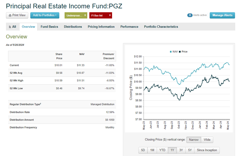The height and width of the screenshot is (156, 241).
Task: Click the As of 5/28/2024 date text
Action: (x=15, y=45)
